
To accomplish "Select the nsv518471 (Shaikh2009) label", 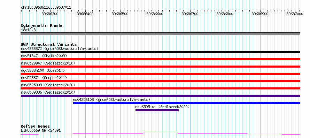I will pyautogui.click(x=44, y=56).
